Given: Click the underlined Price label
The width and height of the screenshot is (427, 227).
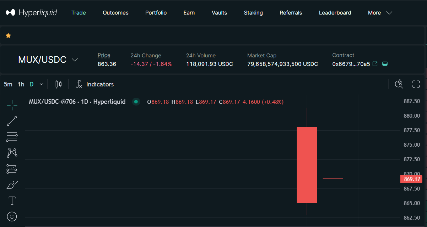Looking at the screenshot, I should (x=104, y=55).
